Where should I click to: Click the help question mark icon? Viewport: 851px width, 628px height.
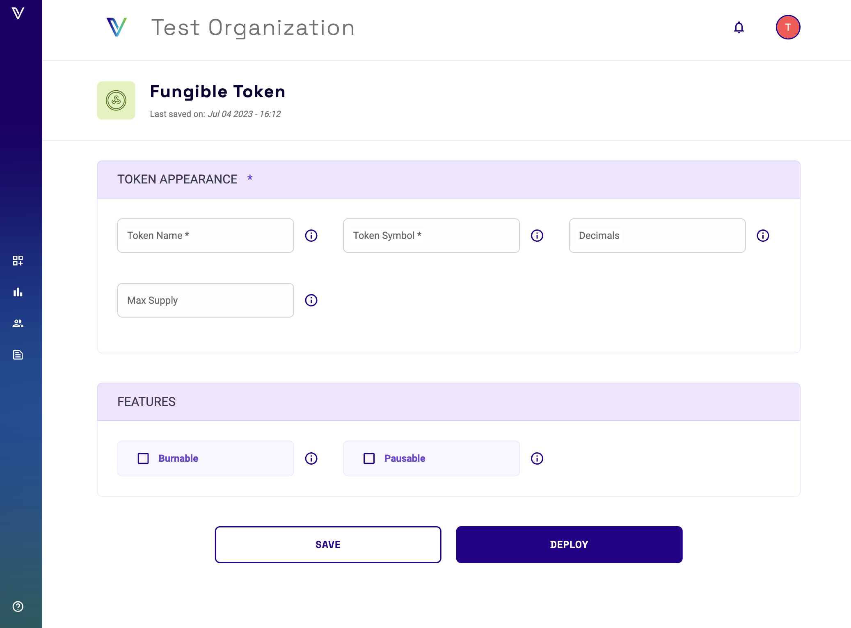pos(18,606)
